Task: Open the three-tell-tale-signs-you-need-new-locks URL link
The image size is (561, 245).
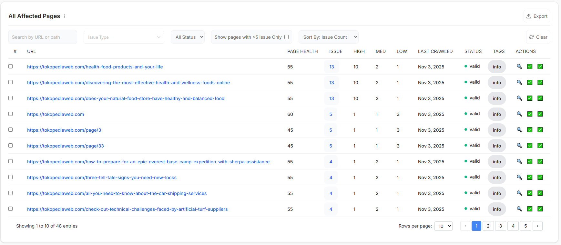Action: (102, 178)
